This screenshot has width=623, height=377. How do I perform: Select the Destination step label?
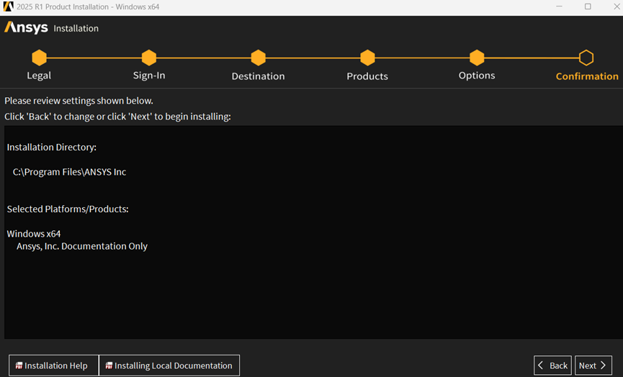pos(259,76)
